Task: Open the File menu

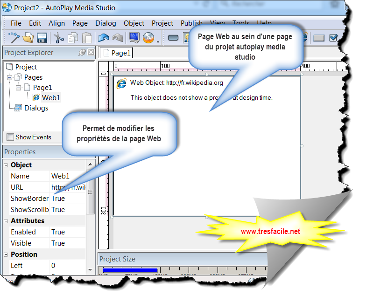Action: point(16,23)
